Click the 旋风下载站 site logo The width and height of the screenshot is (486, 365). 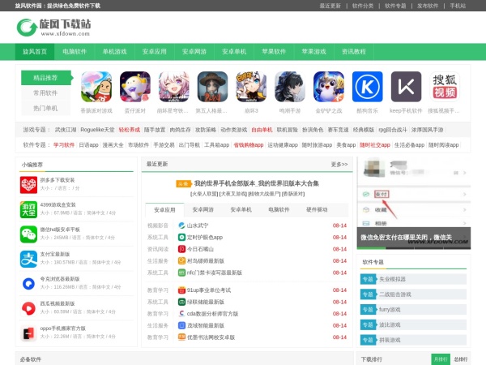click(x=53, y=28)
